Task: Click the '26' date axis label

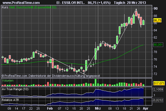Action: (x=139, y=109)
